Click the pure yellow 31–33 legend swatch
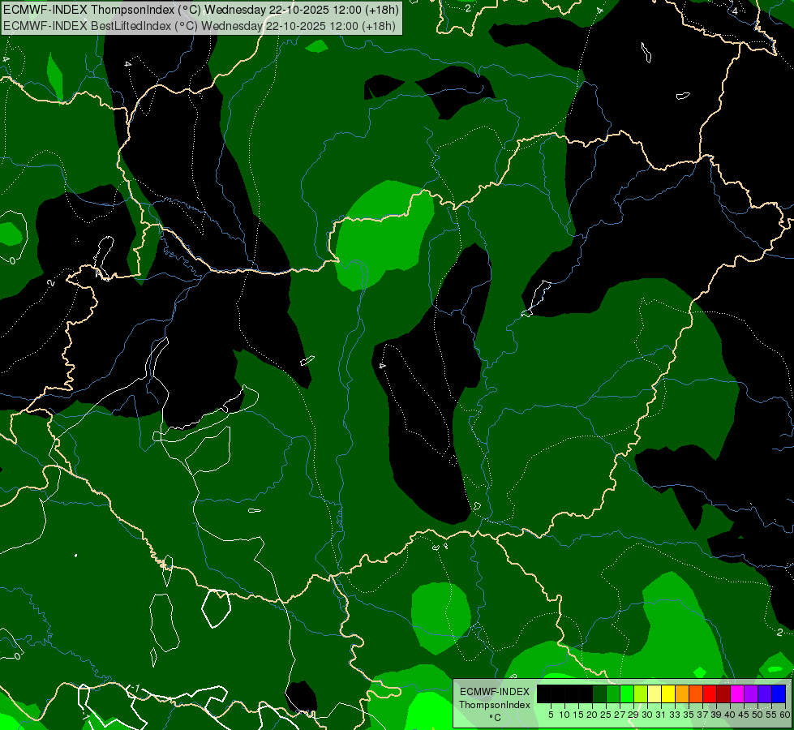This screenshot has width=794, height=730. click(x=668, y=693)
